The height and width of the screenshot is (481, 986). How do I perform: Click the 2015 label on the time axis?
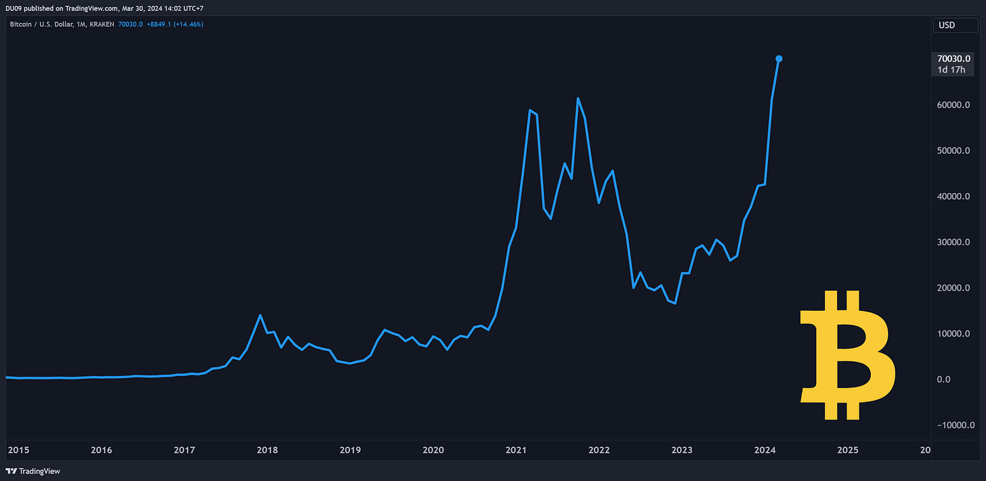pos(18,450)
